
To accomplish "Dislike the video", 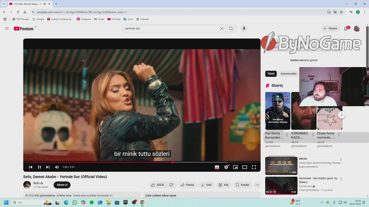I will 171,185.
